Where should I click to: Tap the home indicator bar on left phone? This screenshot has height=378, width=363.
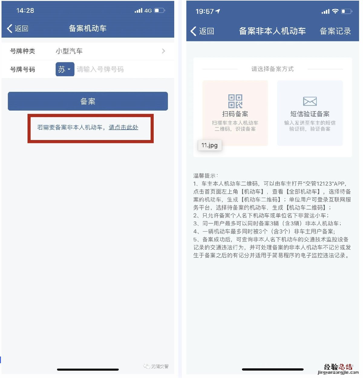click(x=88, y=369)
